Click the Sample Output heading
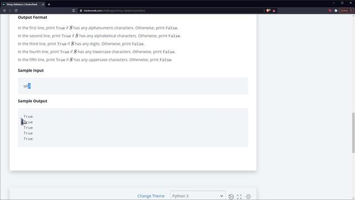Image resolution: width=355 pixels, height=200 pixels. coord(32,101)
